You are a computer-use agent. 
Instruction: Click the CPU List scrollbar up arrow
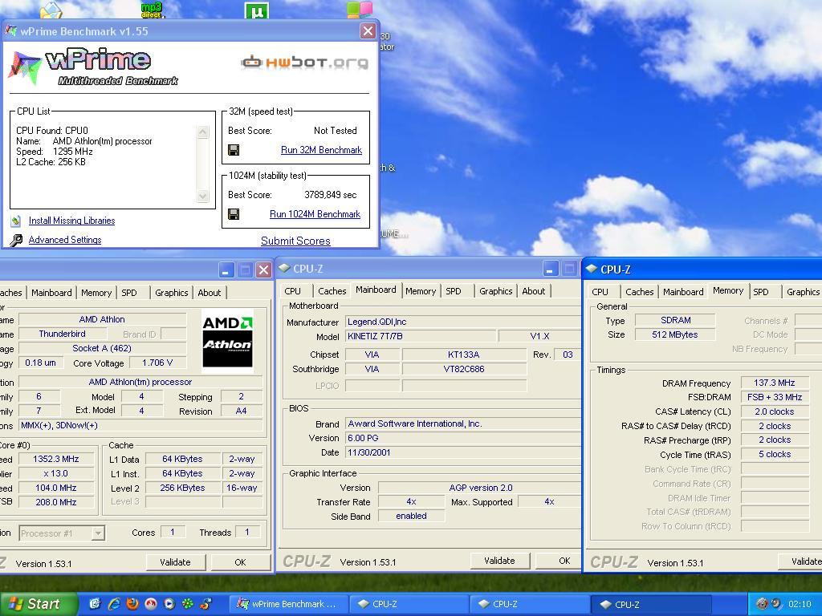(202, 132)
